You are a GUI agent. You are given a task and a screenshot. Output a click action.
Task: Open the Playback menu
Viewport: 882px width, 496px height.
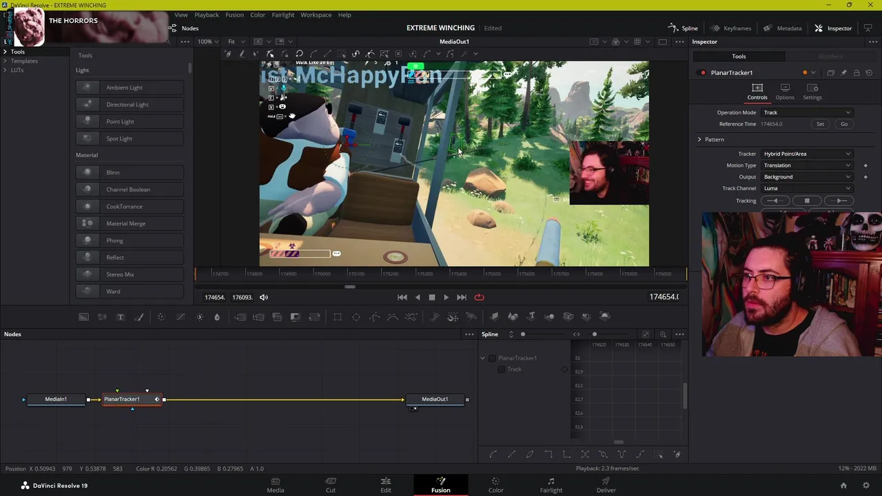tap(207, 15)
